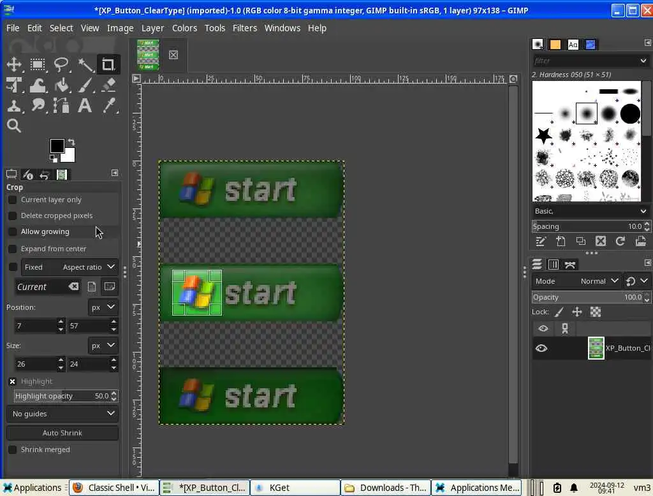Image resolution: width=653 pixels, height=496 pixels.
Task: Lock the layer alpha channel
Action: 596,312
